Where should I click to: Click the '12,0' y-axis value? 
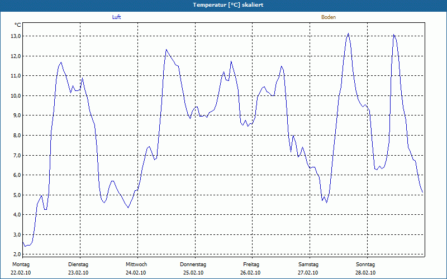(16, 56)
